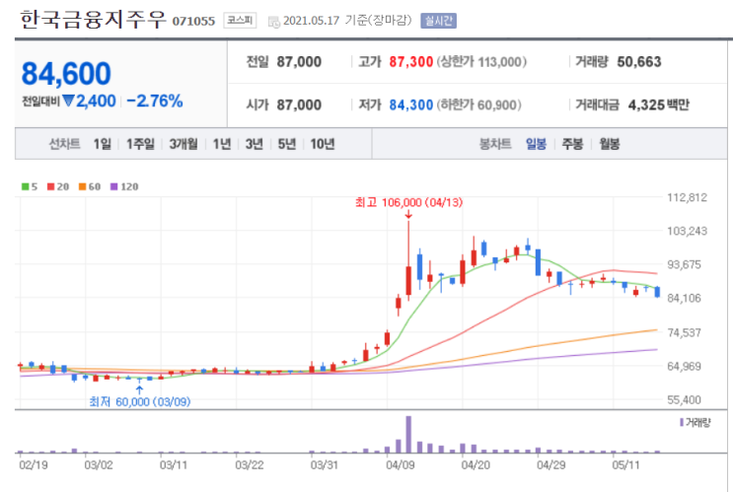The height and width of the screenshot is (492, 733).
Task: Select the 1일 line chart period
Action: pos(103,144)
